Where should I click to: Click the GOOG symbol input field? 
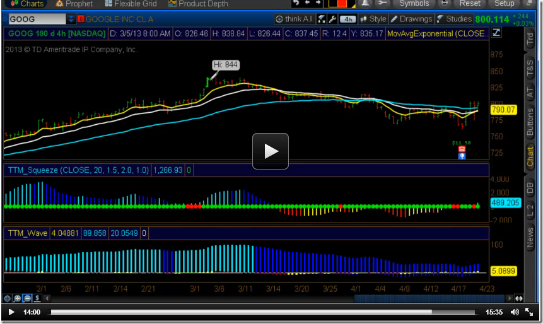click(37, 19)
